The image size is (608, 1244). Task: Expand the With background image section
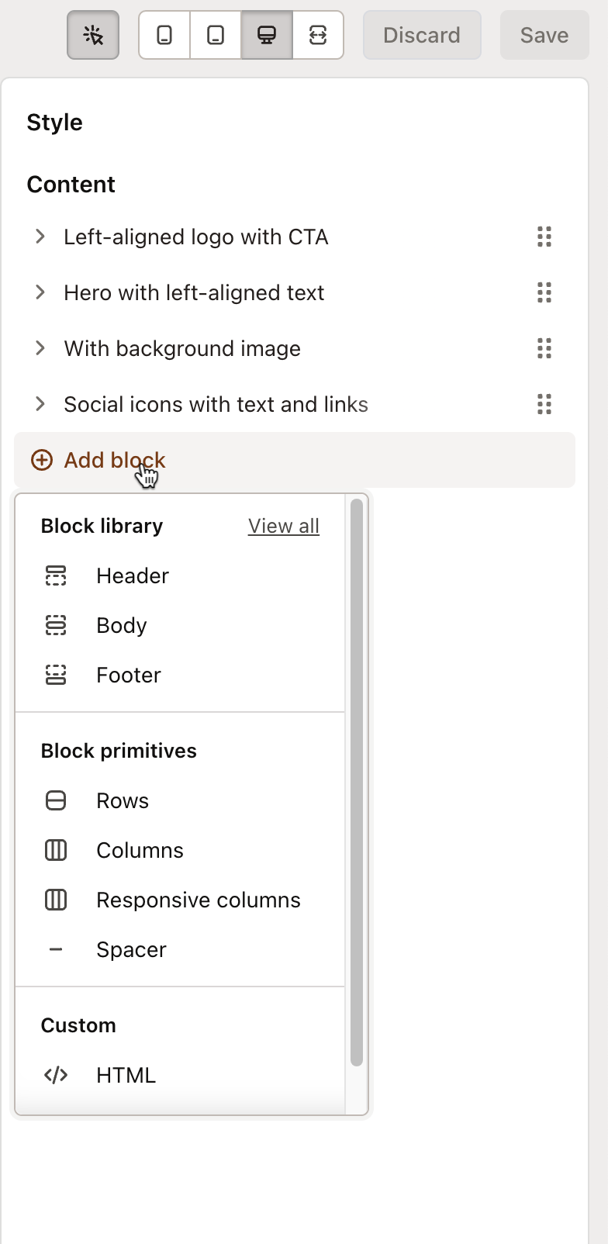click(x=40, y=348)
